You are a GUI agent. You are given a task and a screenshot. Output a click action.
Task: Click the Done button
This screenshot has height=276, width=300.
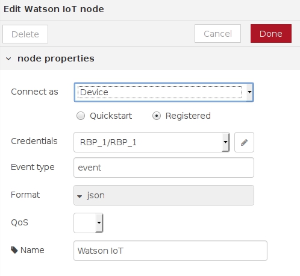271,34
